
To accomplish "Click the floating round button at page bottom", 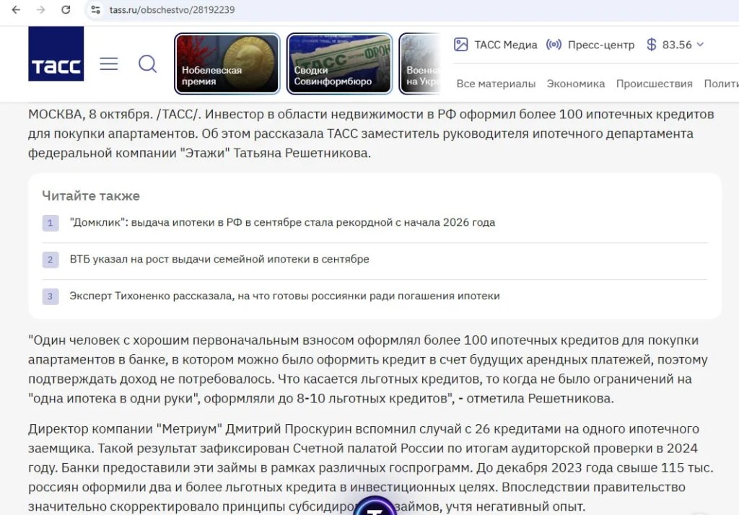I will pyautogui.click(x=375, y=506).
